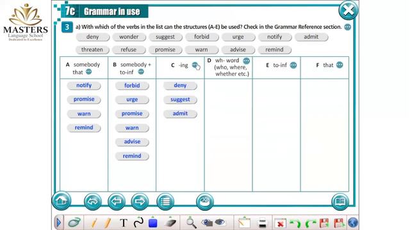The width and height of the screenshot is (410, 230).
Task: Select 'warn' in the verb list
Action: coord(202,50)
